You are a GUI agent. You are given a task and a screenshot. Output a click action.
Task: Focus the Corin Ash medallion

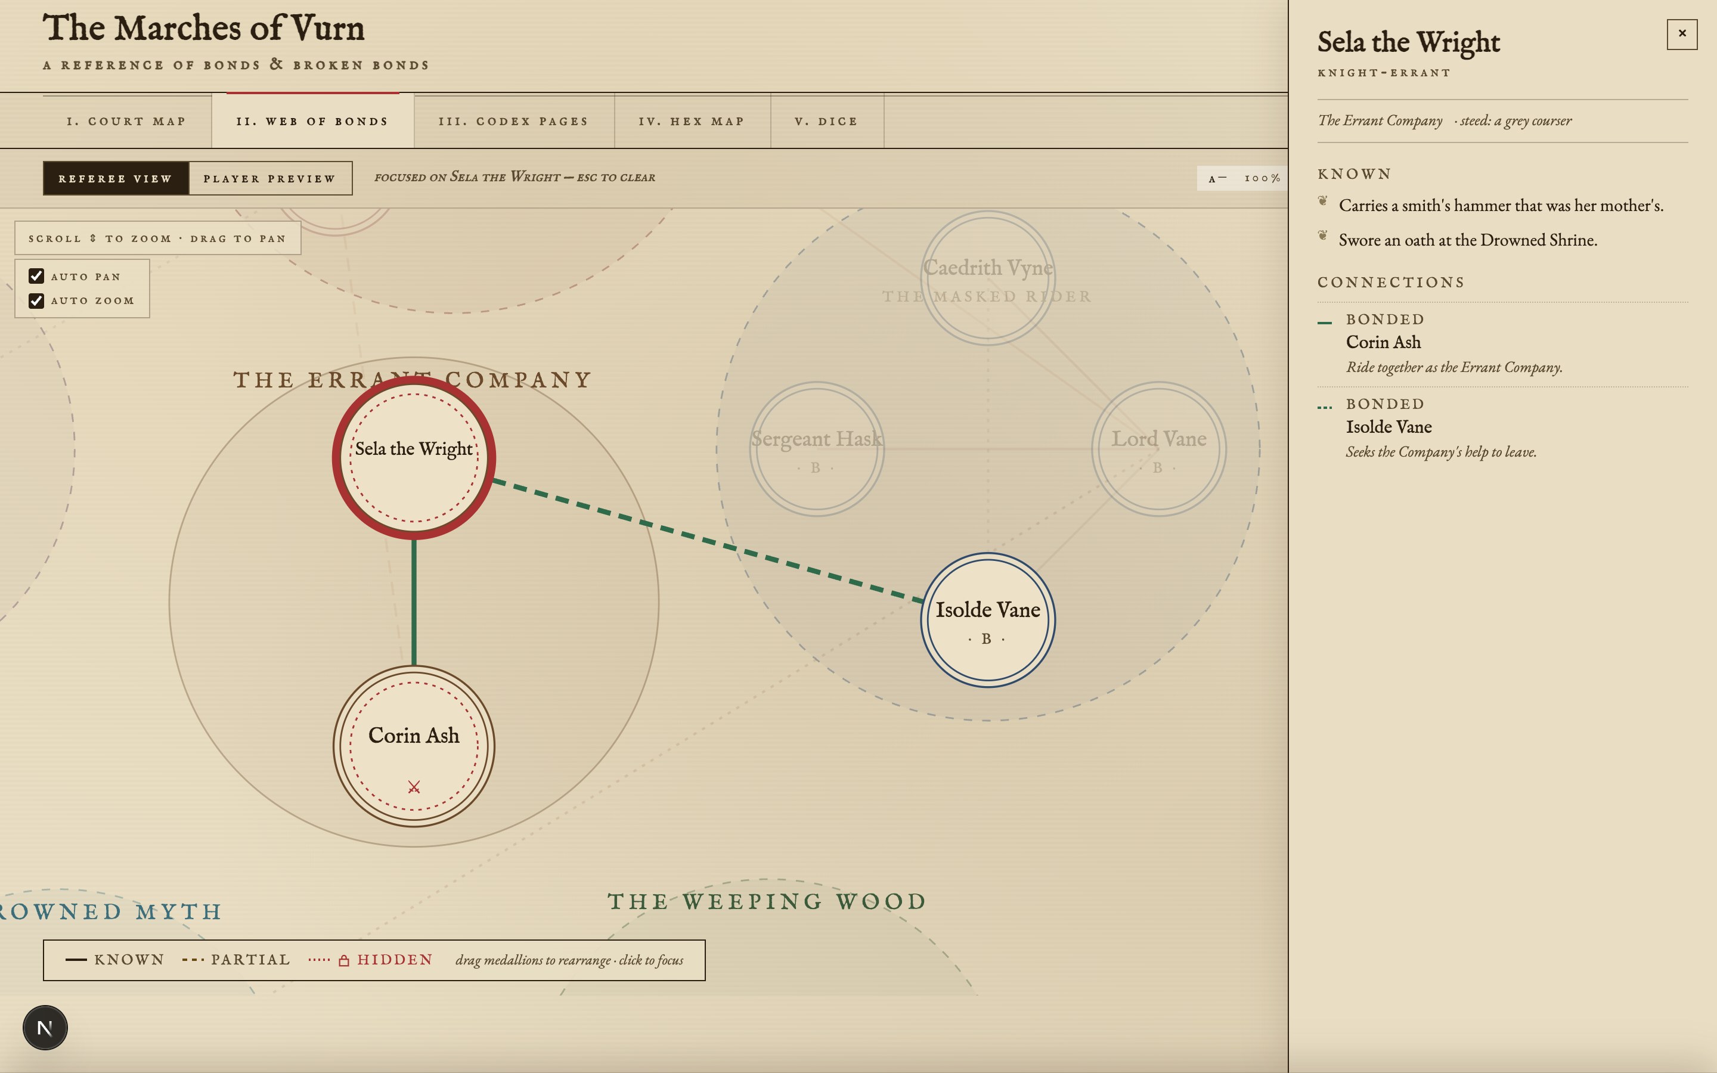click(414, 746)
